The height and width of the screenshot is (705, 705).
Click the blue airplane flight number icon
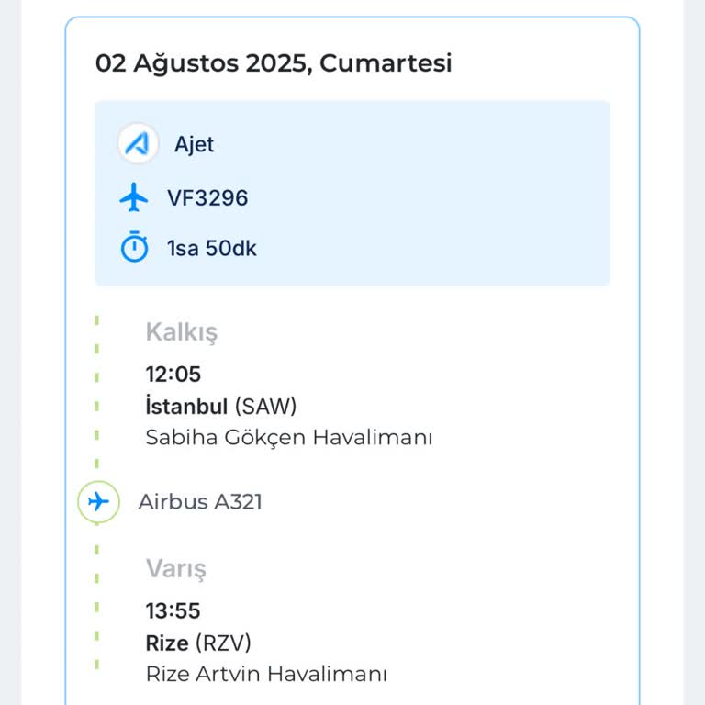(x=134, y=197)
